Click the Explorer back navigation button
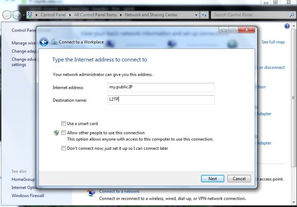Viewport: 297px width, 207px height. (x=6, y=15)
